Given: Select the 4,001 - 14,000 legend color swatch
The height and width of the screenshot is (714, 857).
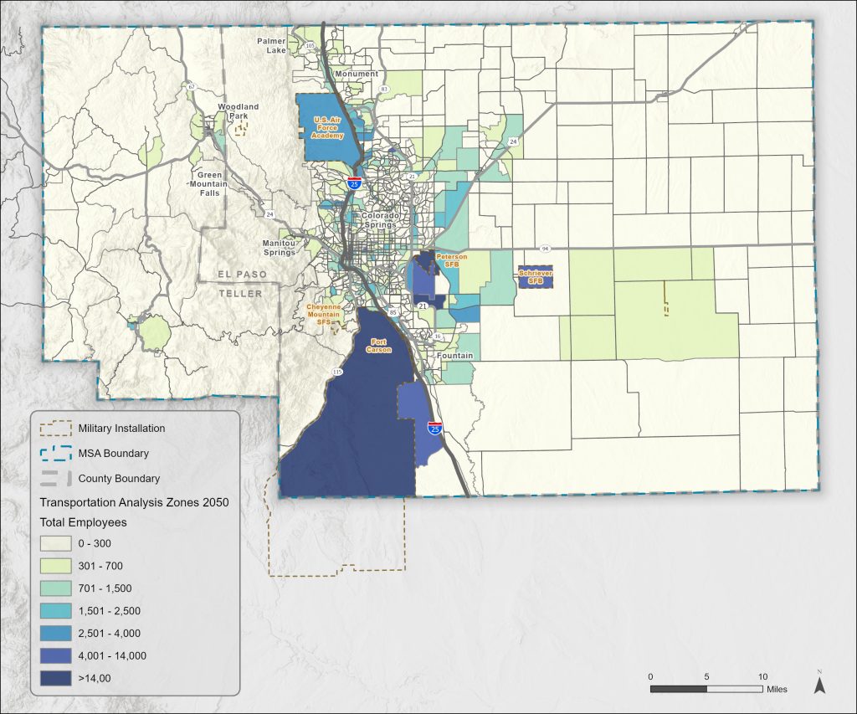Looking at the screenshot, I should pos(56,655).
